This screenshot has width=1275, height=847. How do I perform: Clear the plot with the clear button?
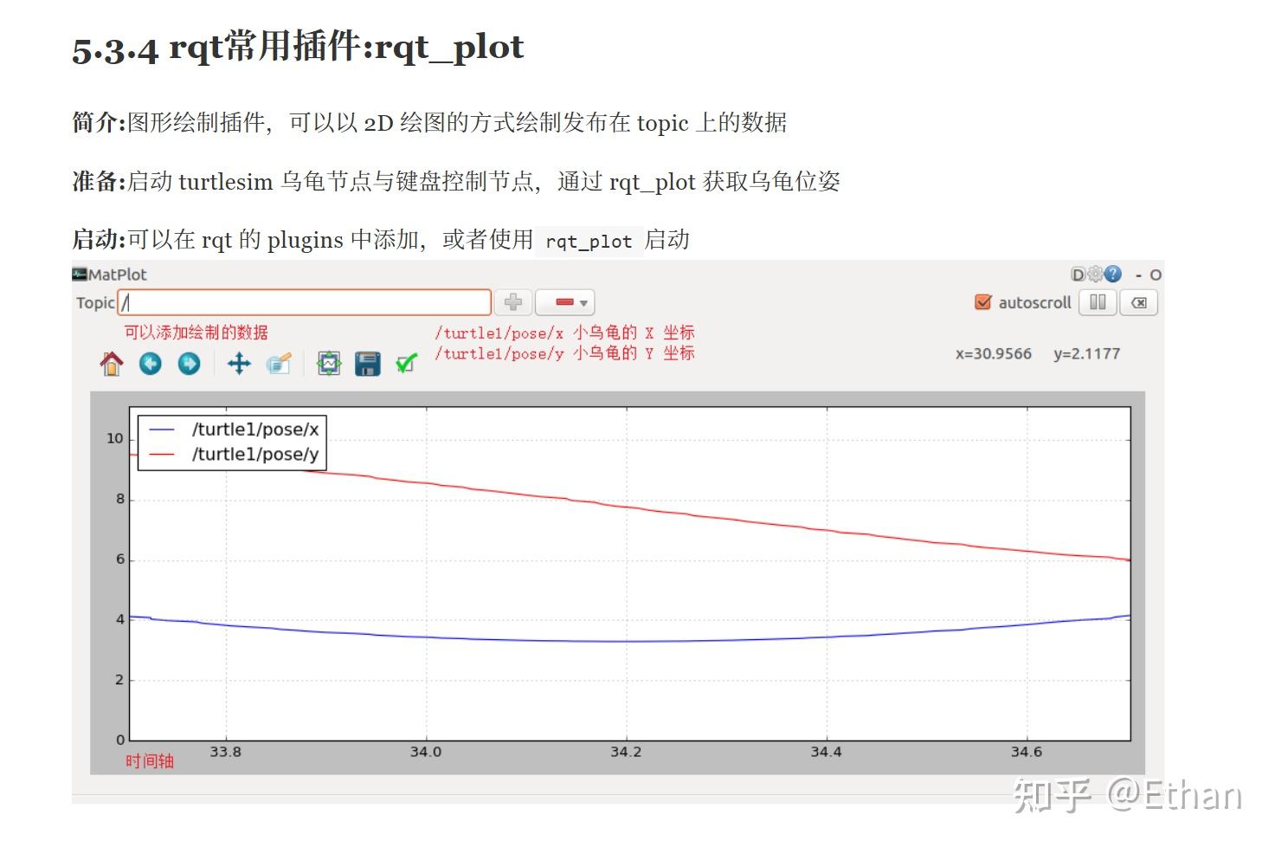(x=1139, y=302)
